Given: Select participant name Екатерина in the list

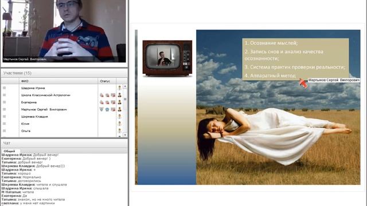Looking at the screenshot, I should (x=29, y=102).
